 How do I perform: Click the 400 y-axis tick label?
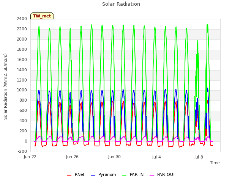[x=23, y=121]
